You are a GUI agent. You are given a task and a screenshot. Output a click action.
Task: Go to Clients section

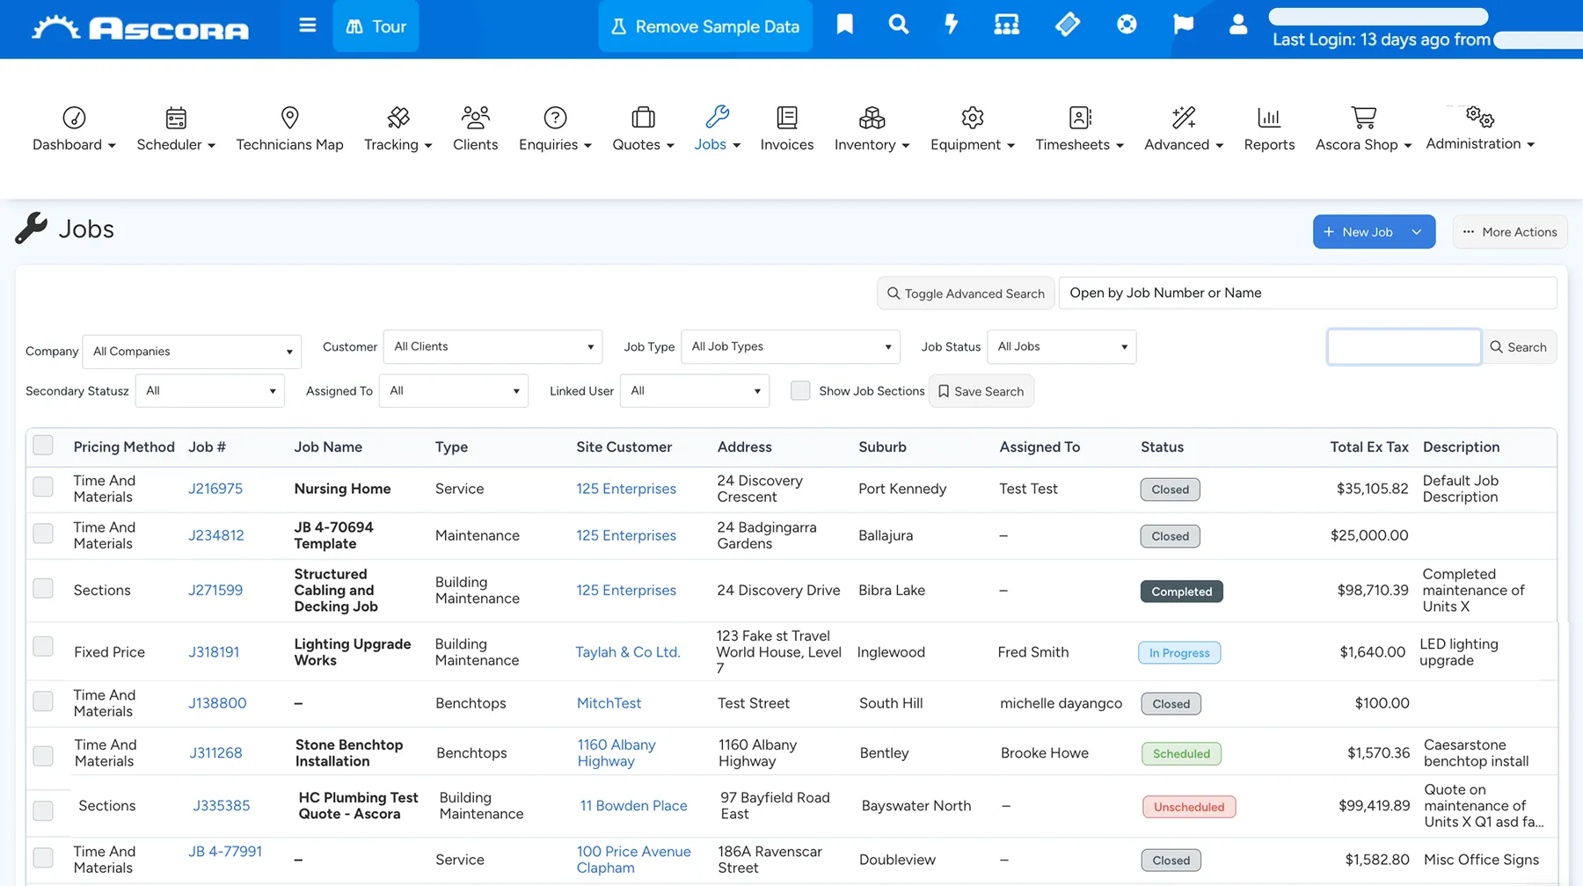click(x=475, y=129)
